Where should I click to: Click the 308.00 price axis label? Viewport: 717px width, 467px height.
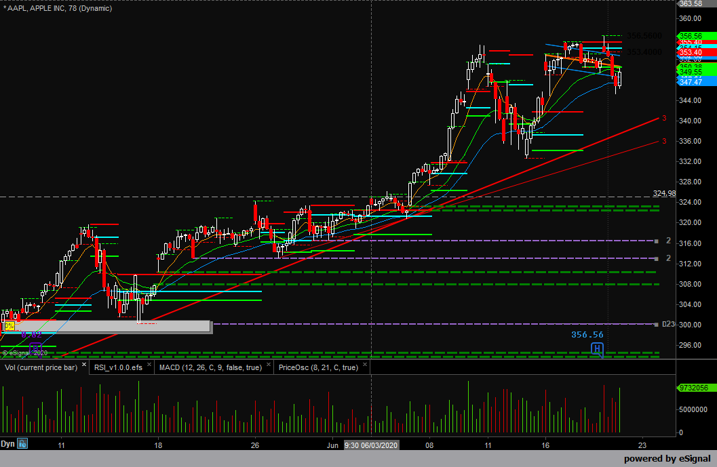tap(690, 284)
